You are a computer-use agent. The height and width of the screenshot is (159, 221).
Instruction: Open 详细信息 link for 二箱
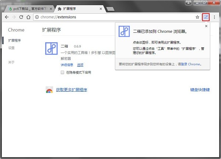click(x=67, y=65)
